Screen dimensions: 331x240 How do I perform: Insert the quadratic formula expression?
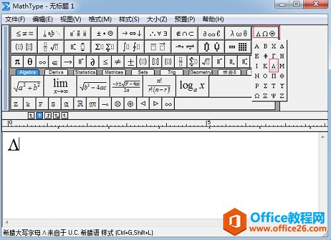tap(126, 86)
